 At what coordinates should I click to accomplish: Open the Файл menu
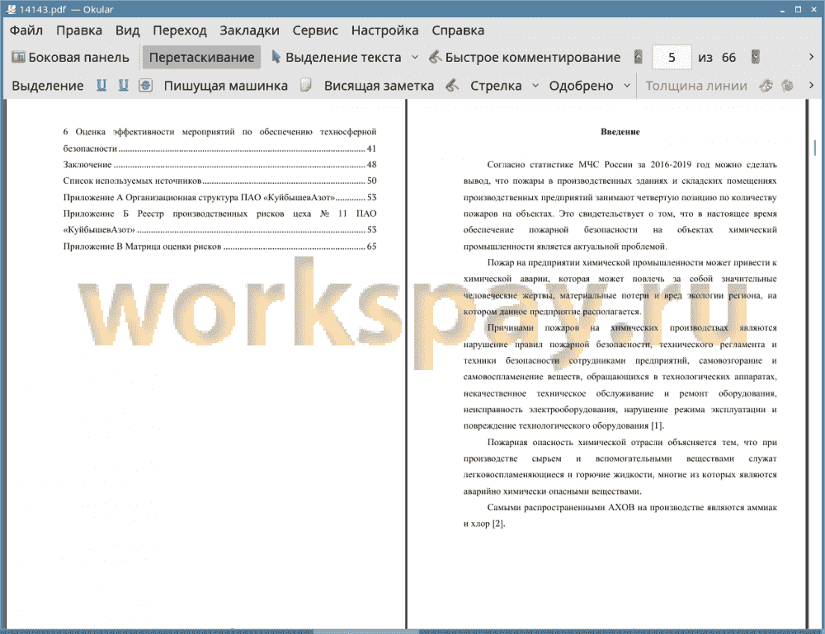[26, 30]
